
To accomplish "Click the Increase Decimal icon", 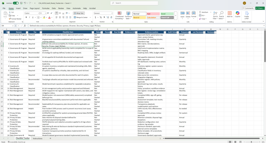I will point(108,17).
